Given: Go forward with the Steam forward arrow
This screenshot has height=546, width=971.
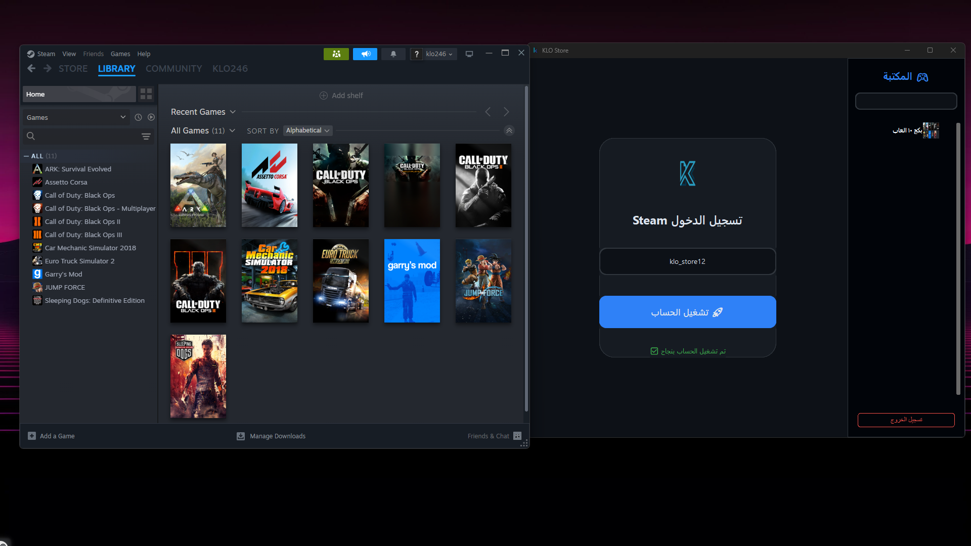Looking at the screenshot, I should (48, 68).
